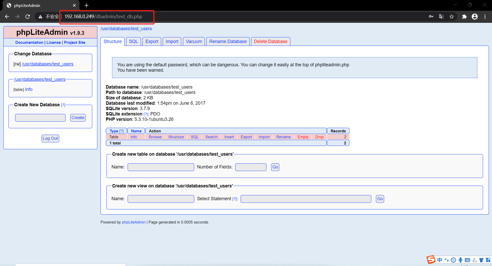Click the info table name in the table row
492x266 pixels.
(x=134, y=137)
